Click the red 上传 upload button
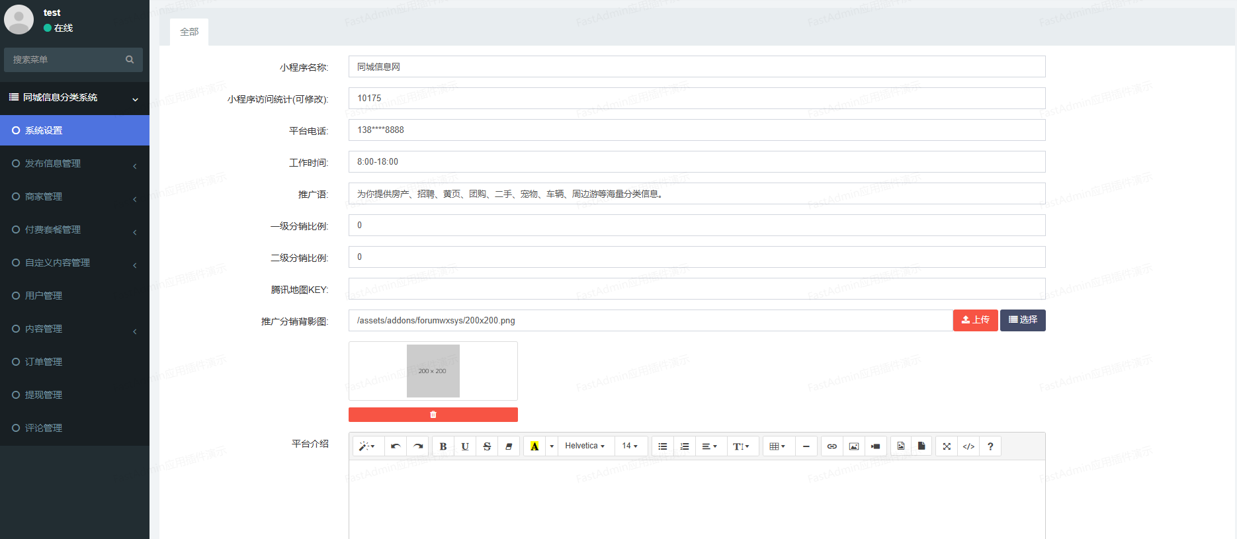The width and height of the screenshot is (1237, 539). [x=975, y=320]
